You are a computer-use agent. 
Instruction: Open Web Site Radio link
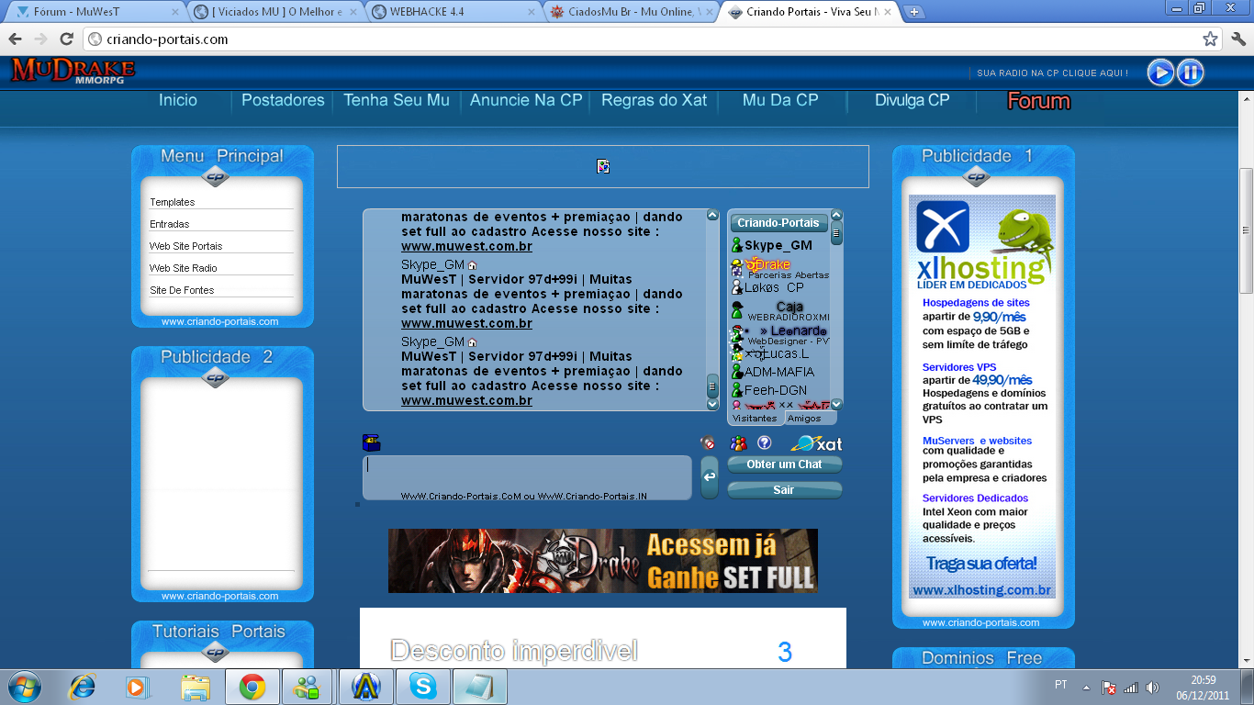[184, 268]
